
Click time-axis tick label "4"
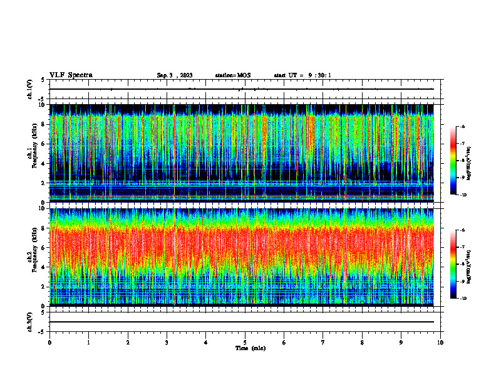click(x=206, y=343)
